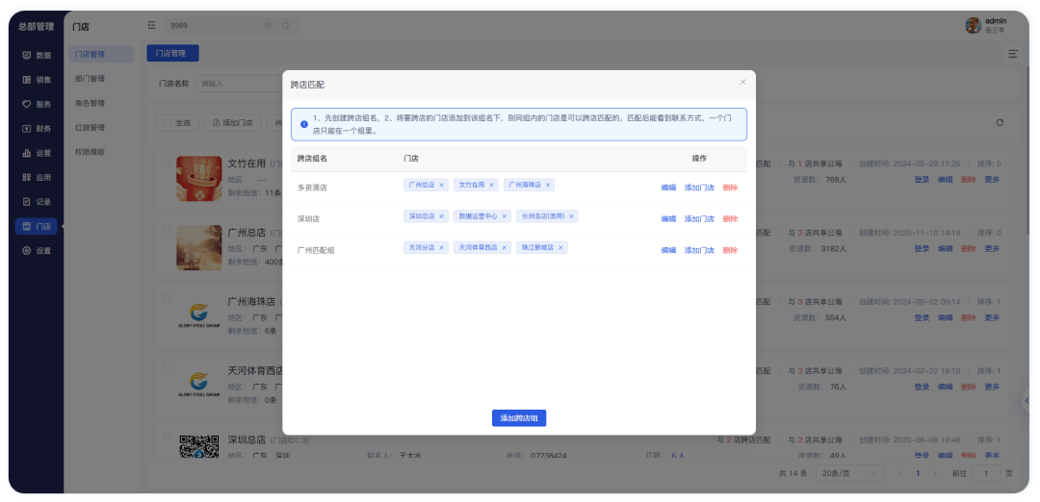Remove 珠江新城店 tag from 广州匹配组
Screen dimensions: 1040x502
point(560,248)
